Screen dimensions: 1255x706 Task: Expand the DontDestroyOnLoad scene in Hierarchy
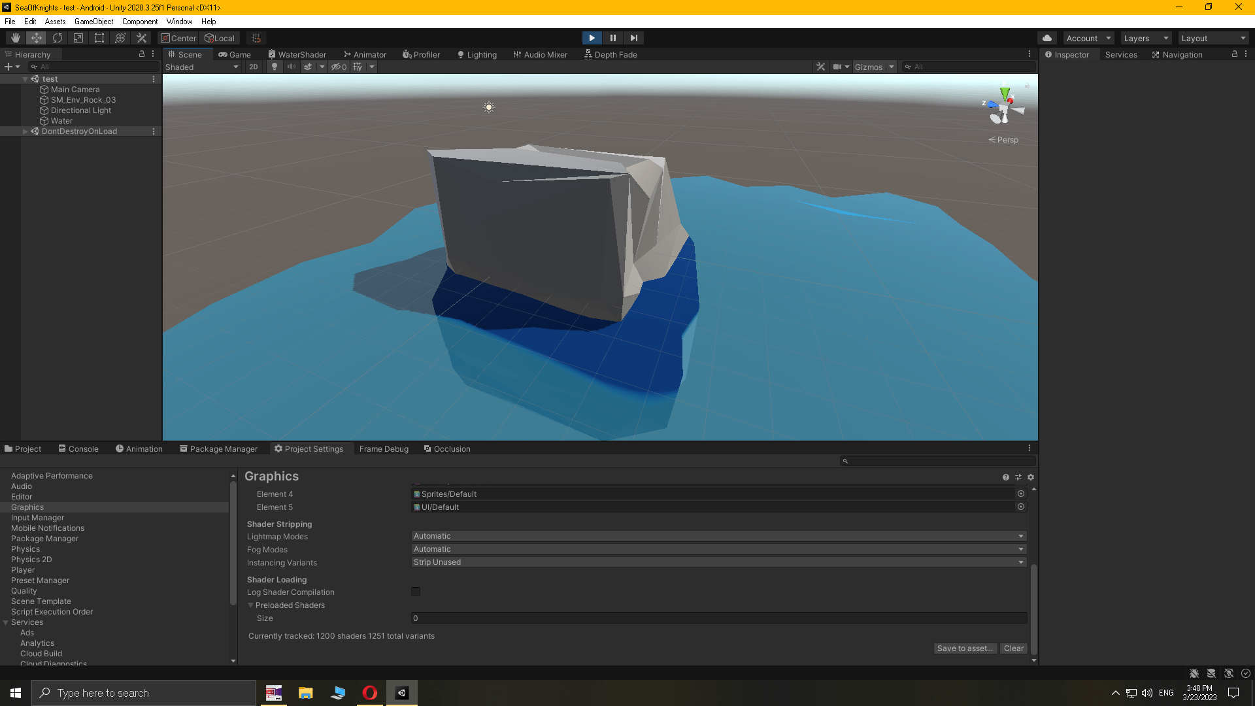coord(25,131)
